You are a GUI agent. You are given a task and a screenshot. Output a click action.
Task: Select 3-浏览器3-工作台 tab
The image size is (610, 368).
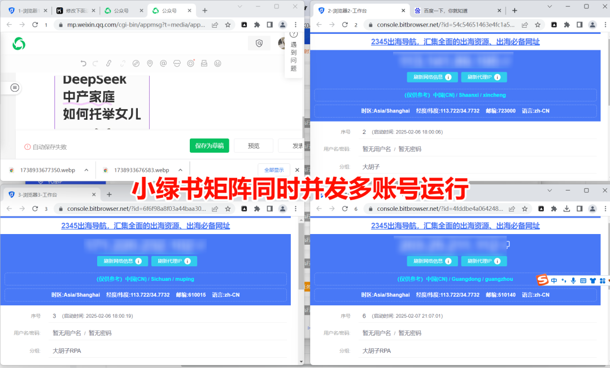[51, 194]
